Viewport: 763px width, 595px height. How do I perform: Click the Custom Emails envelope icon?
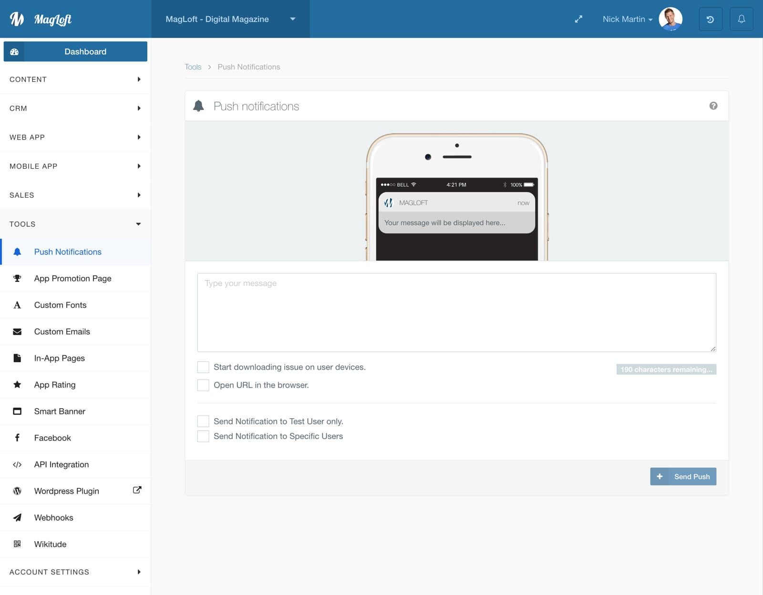(x=17, y=332)
